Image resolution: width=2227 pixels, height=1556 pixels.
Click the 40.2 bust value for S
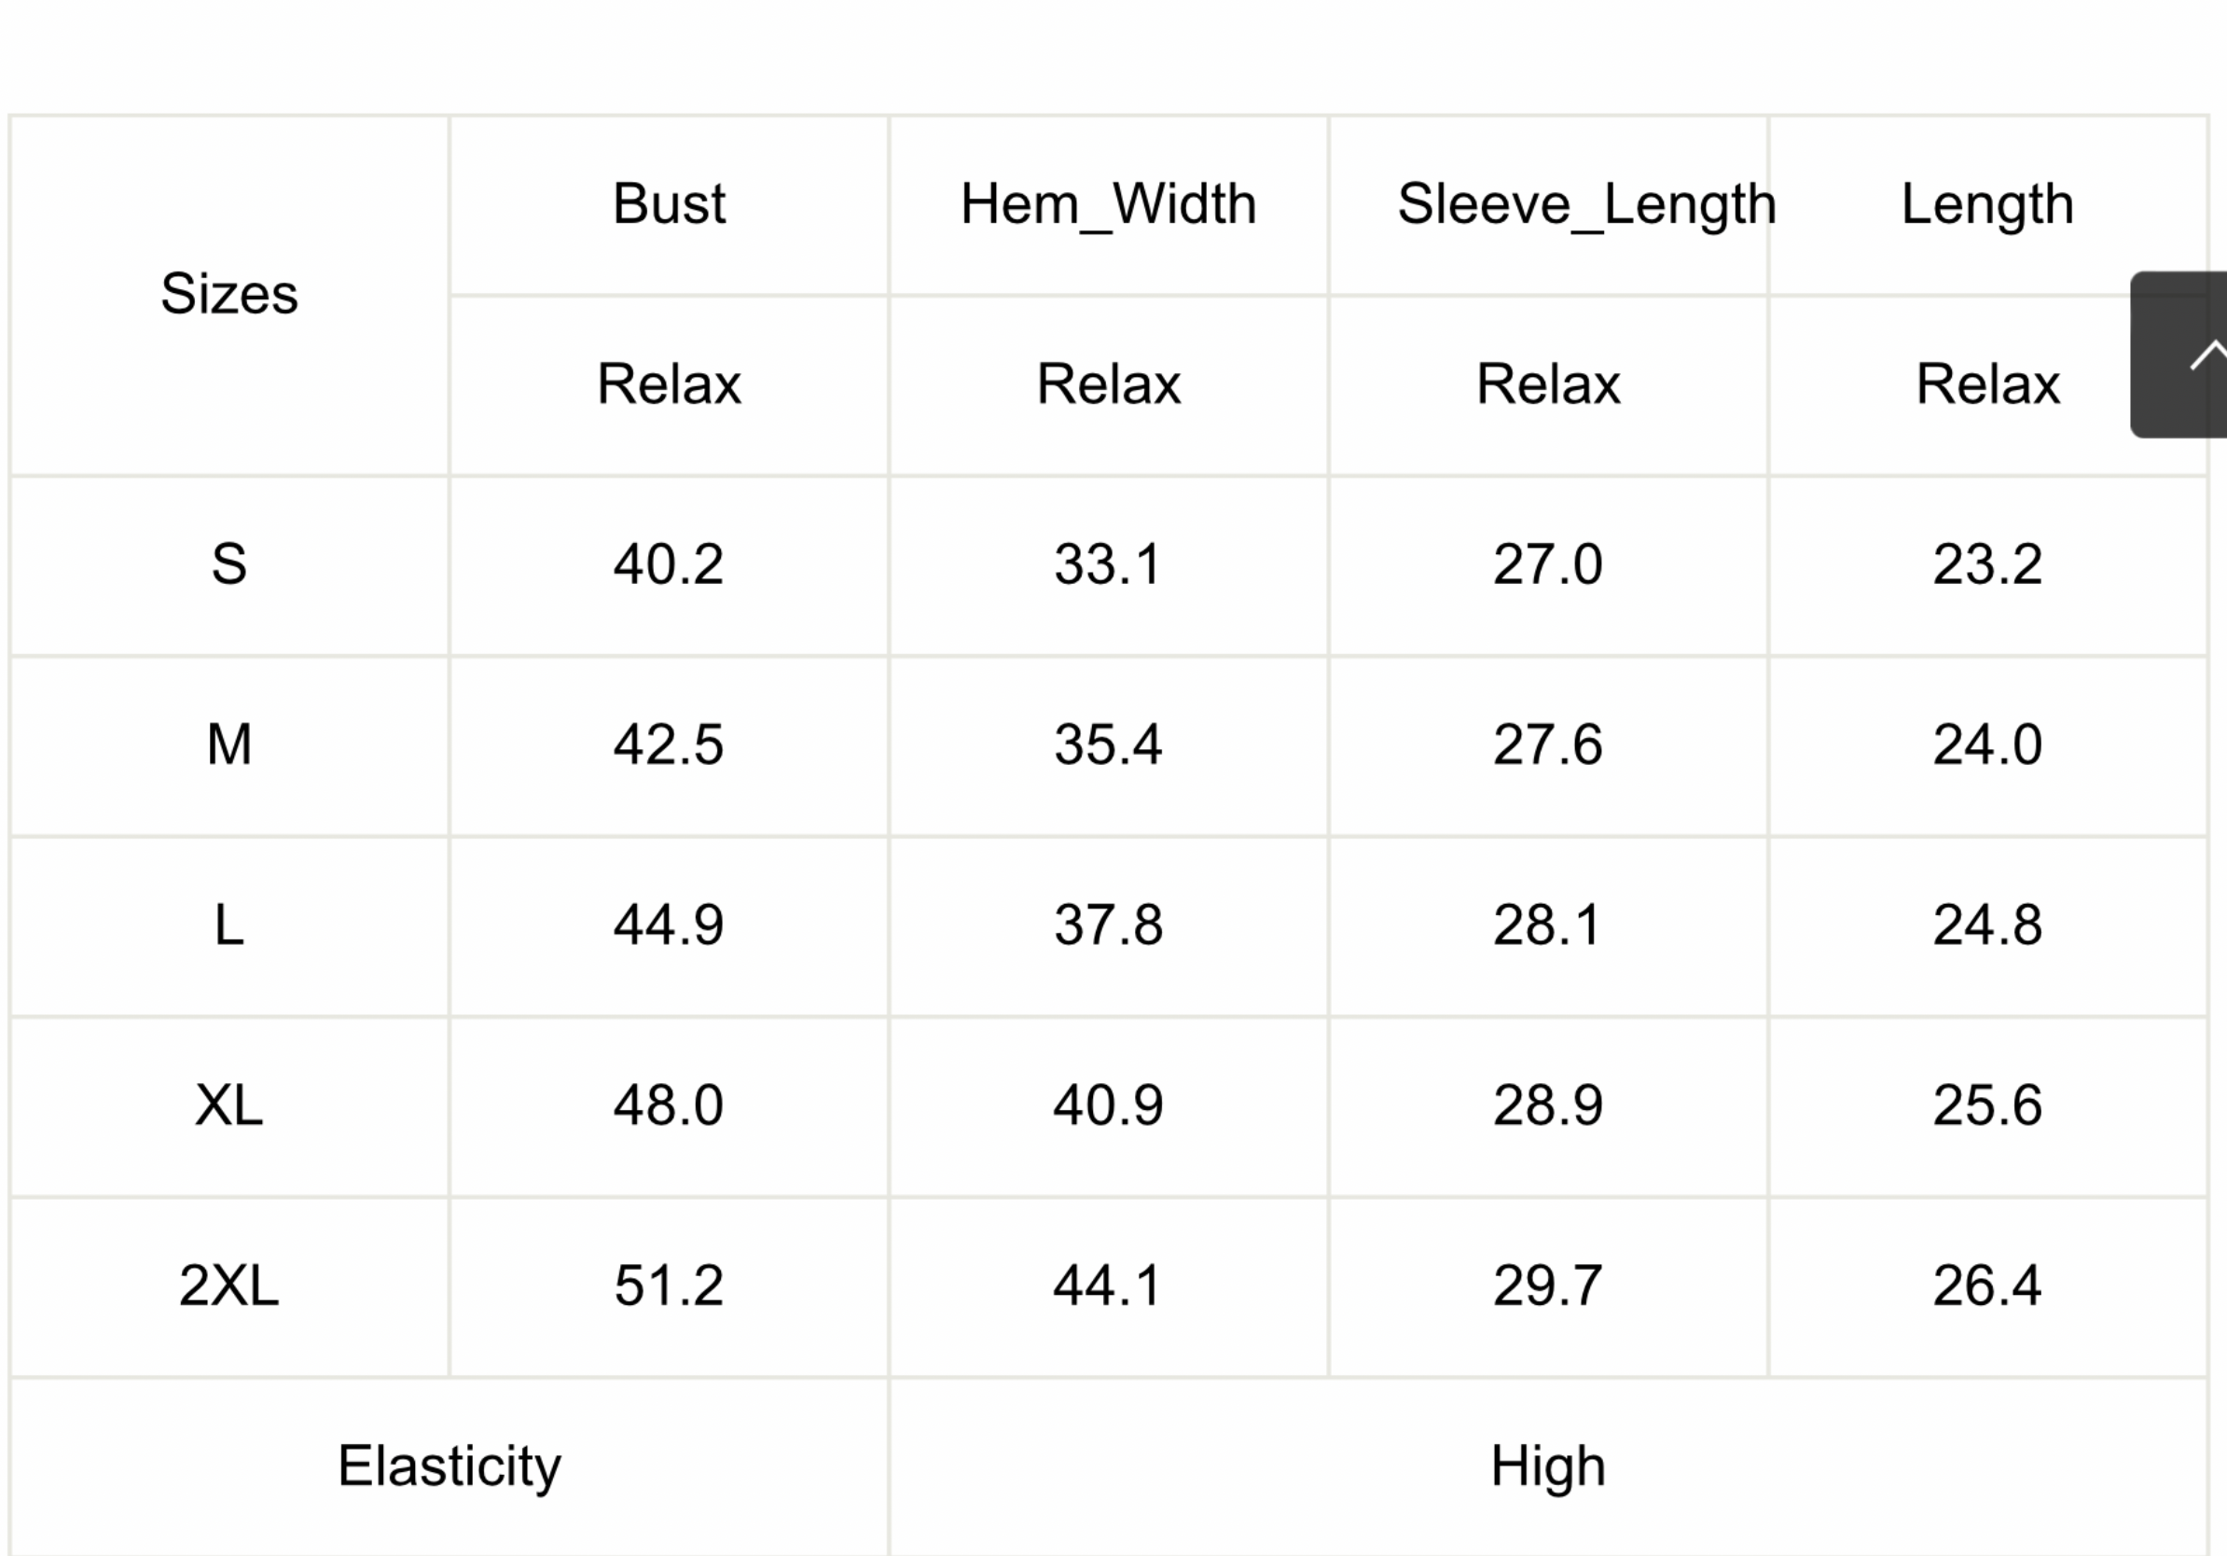point(669,565)
